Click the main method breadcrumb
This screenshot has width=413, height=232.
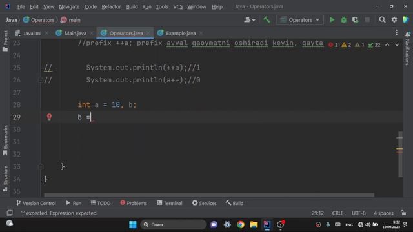70,20
